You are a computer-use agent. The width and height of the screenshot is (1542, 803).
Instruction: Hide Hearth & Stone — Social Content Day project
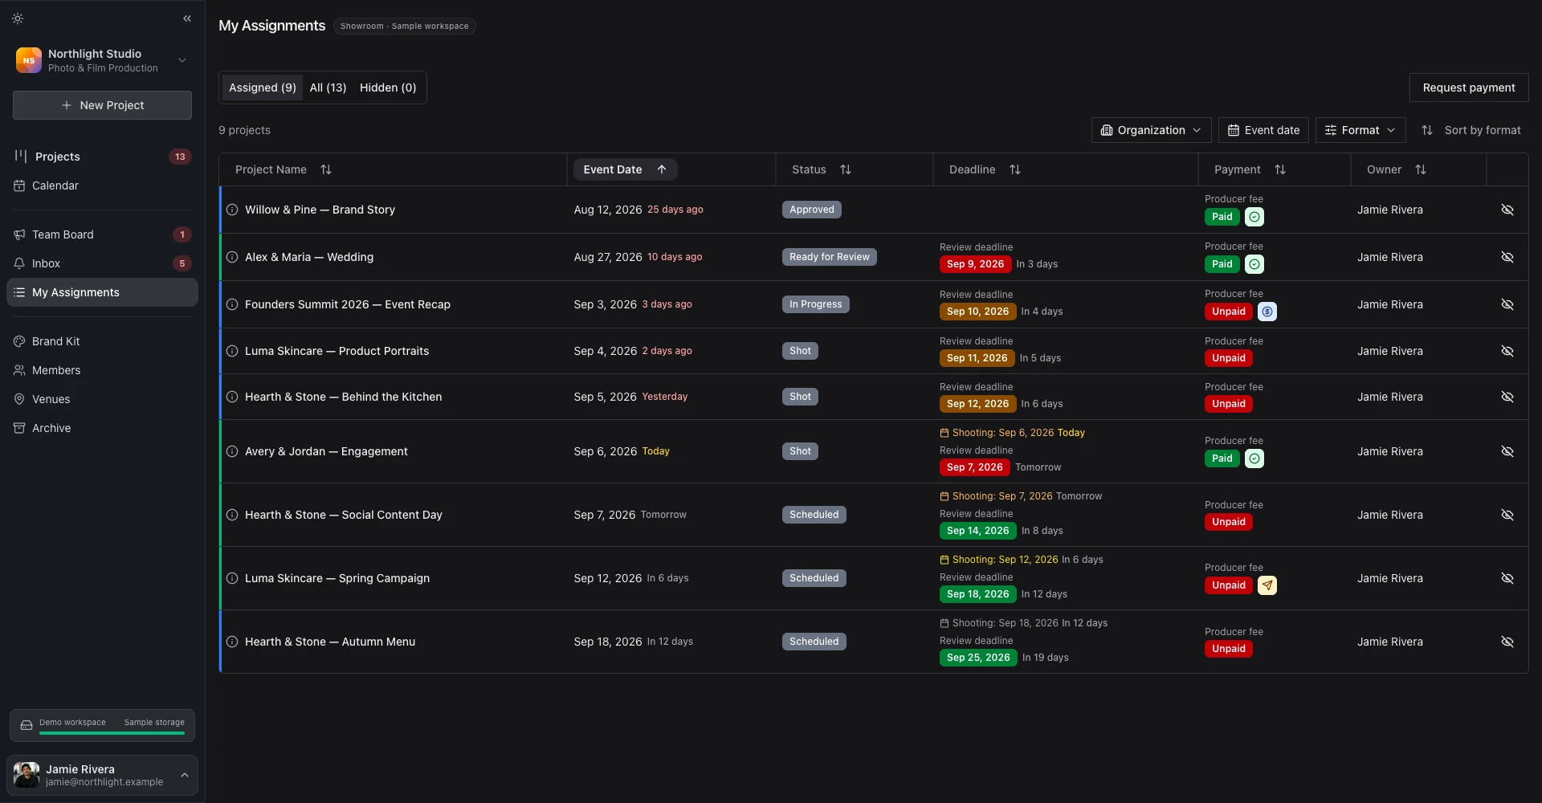(x=1507, y=515)
